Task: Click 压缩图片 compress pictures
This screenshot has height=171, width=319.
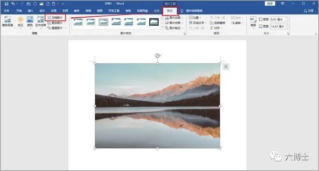Action: (x=55, y=18)
